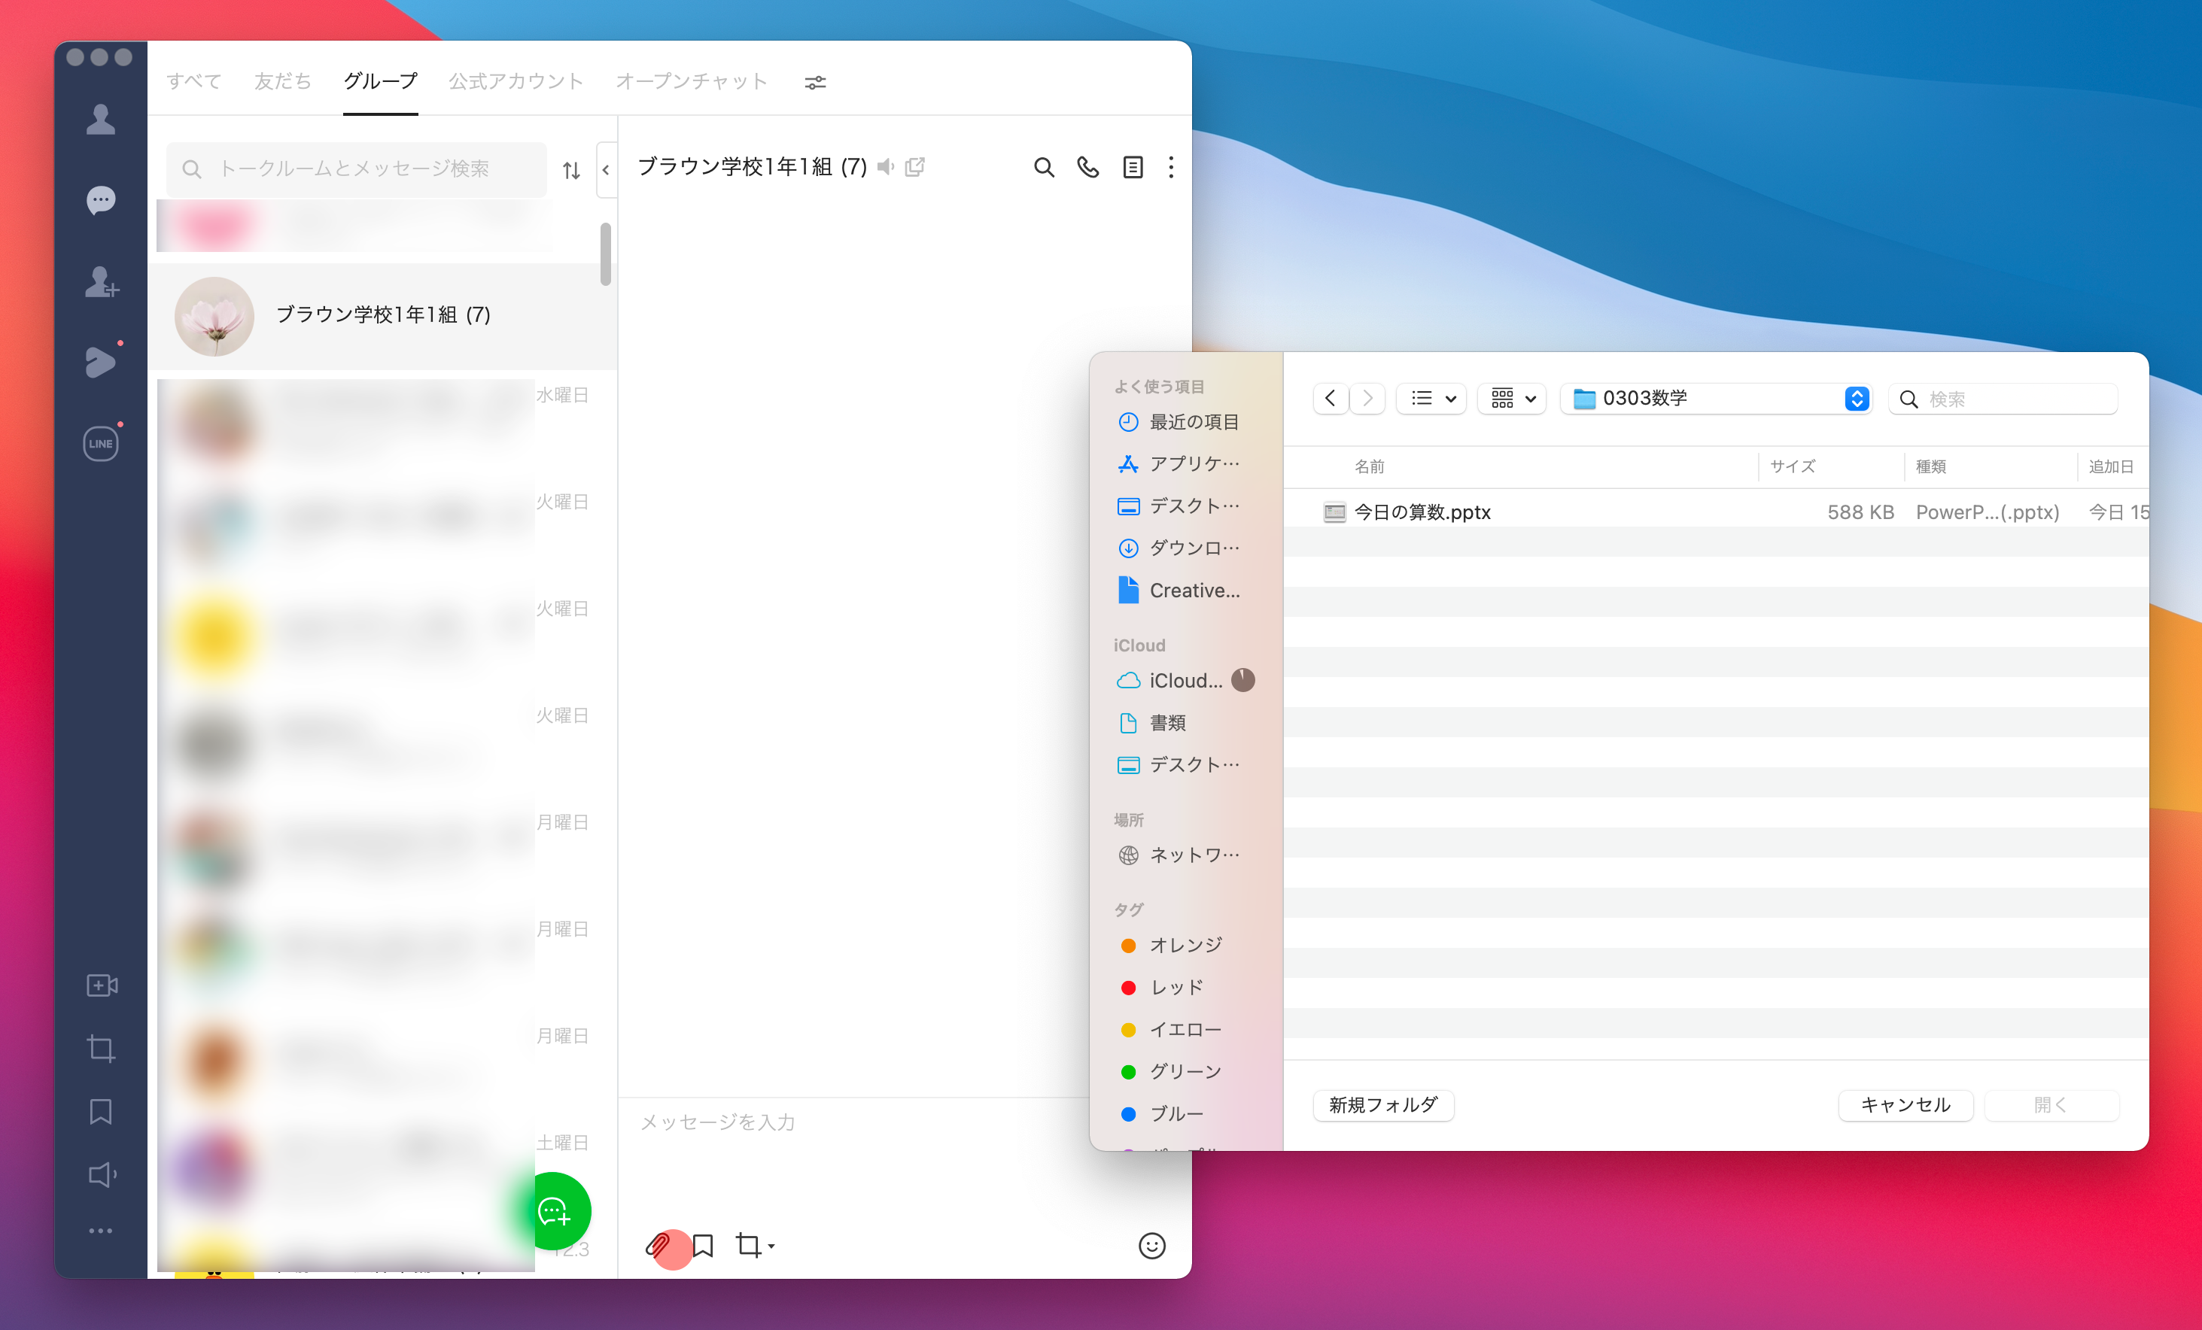Click the add friend icon in LINE sidebar

(101, 281)
